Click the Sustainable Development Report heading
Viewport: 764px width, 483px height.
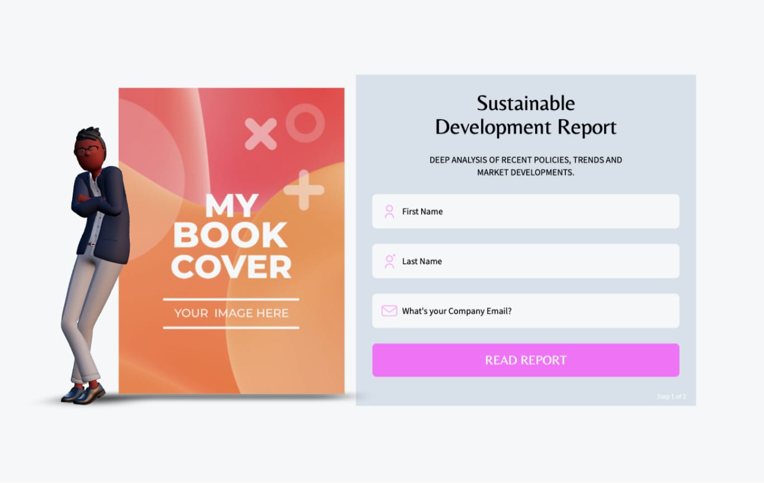(526, 115)
